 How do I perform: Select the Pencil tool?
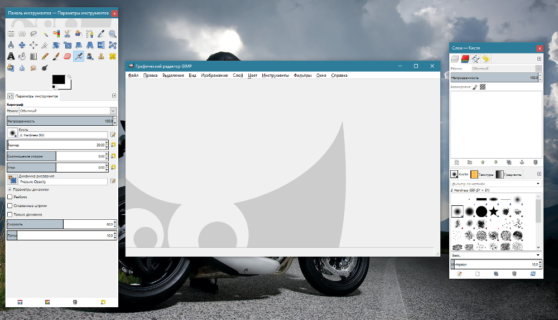coord(45,56)
